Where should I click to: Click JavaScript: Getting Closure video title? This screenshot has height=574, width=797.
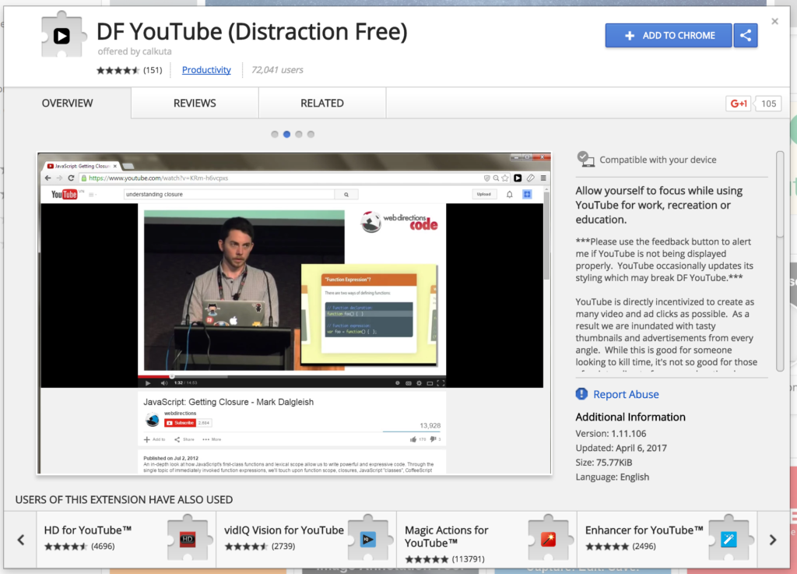228,402
